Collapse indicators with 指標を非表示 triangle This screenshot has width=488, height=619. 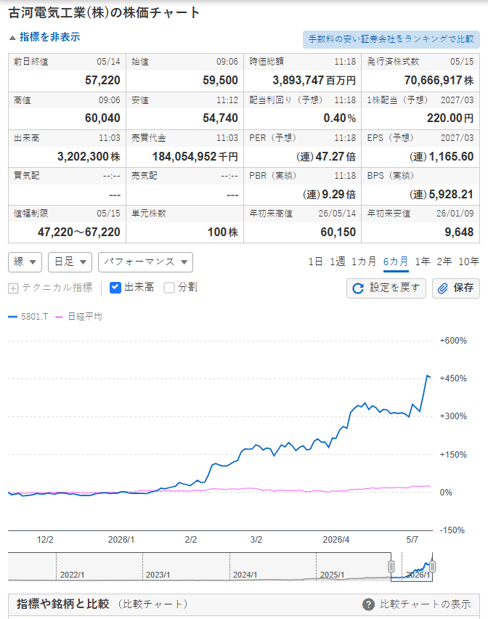point(12,38)
